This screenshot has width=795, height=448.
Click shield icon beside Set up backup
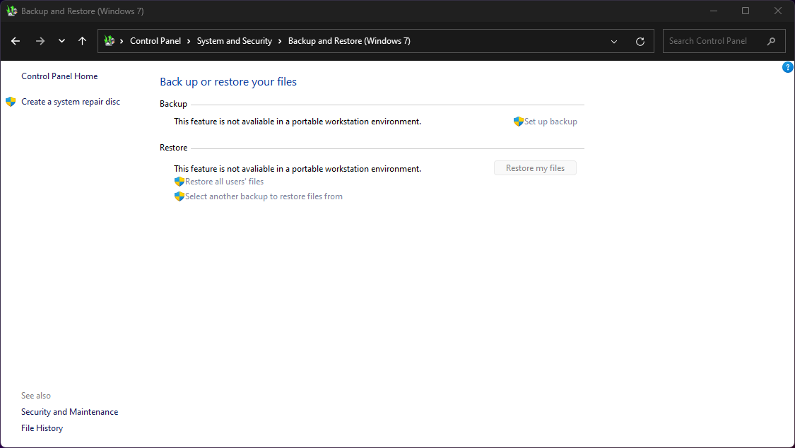518,122
